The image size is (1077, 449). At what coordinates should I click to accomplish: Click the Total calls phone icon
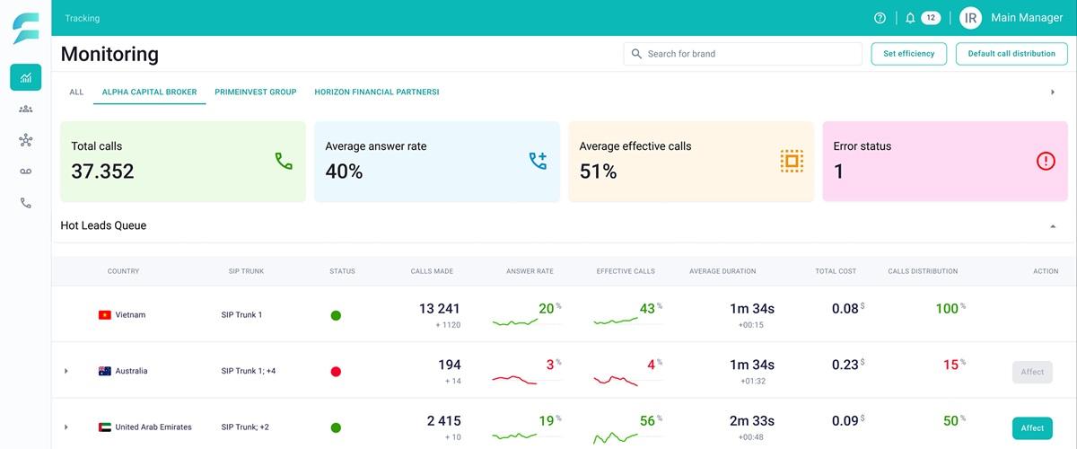pyautogui.click(x=284, y=162)
